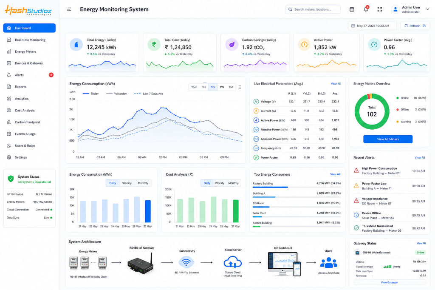Click the Total Cost rupee icon

pyautogui.click(x=154, y=45)
